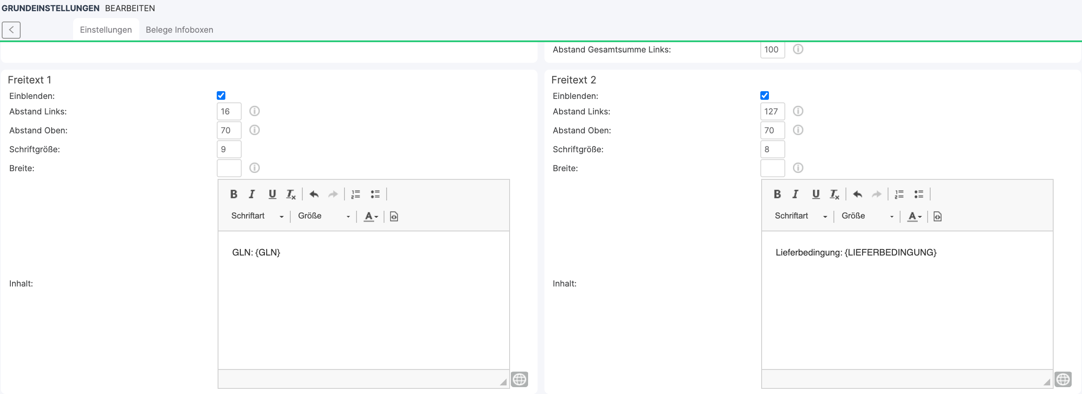Toggle bold in Freitext 1 editor
Screen dimensions: 1082x394
pyautogui.click(x=234, y=194)
